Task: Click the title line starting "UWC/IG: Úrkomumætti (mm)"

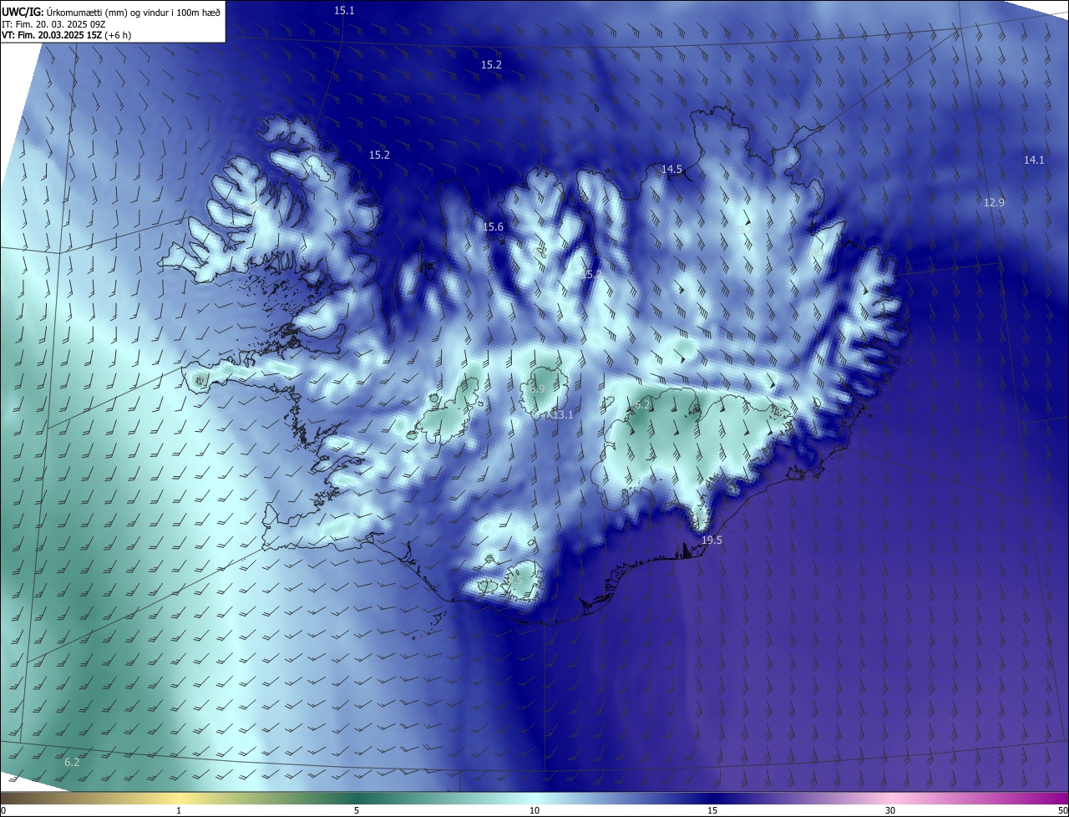Action: (111, 11)
